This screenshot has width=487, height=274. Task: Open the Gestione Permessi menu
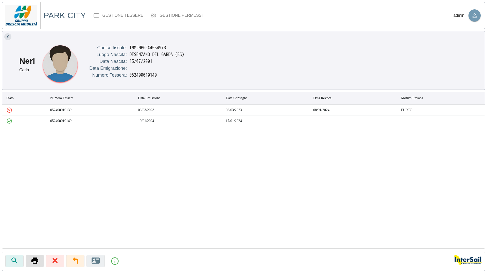[x=177, y=15]
